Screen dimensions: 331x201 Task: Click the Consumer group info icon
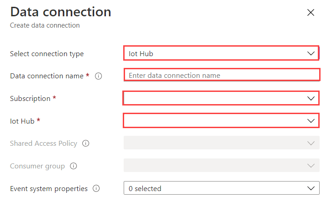pyautogui.click(x=73, y=166)
